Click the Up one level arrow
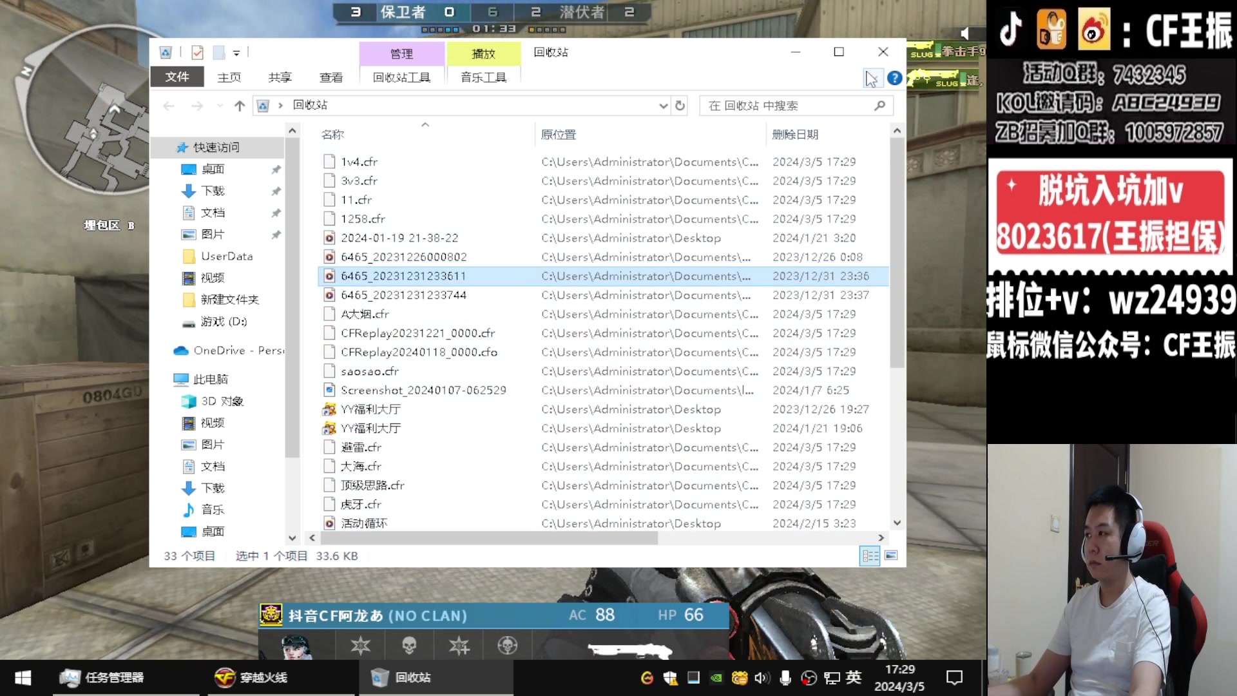 coord(240,106)
